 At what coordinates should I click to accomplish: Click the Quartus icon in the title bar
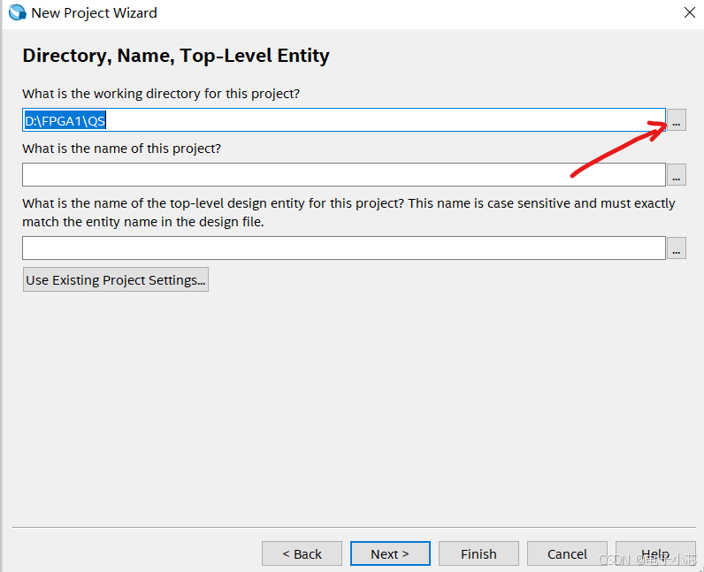[x=17, y=13]
